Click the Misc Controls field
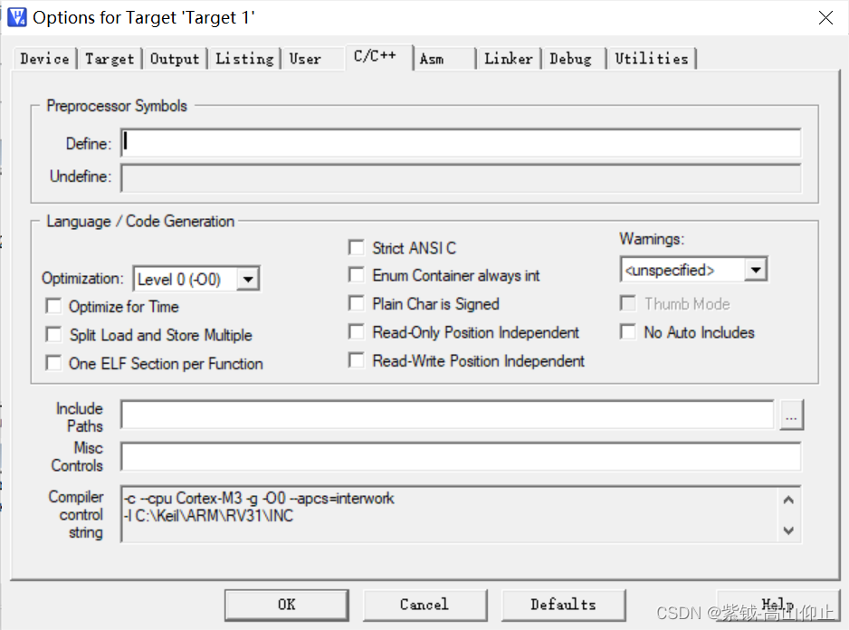Viewport: 849px width, 630px height. [x=461, y=456]
